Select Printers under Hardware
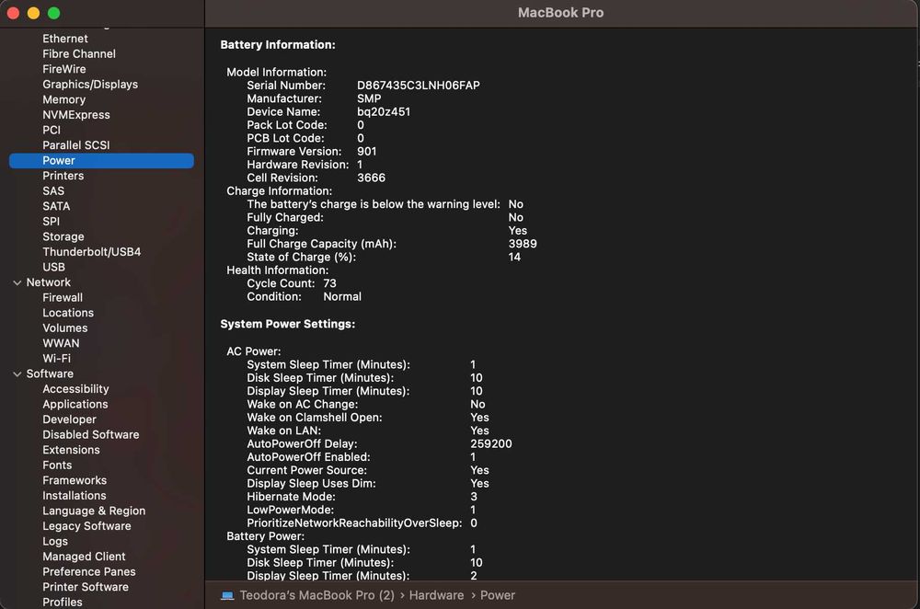The width and height of the screenshot is (920, 609). [63, 176]
